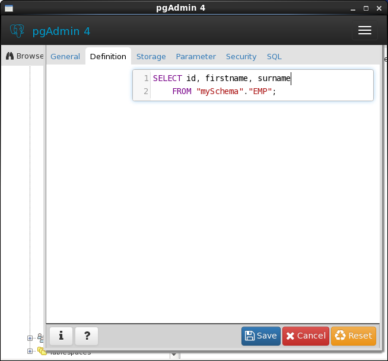Select the Definition tab
The image size is (388, 361).
pyautogui.click(x=108, y=56)
